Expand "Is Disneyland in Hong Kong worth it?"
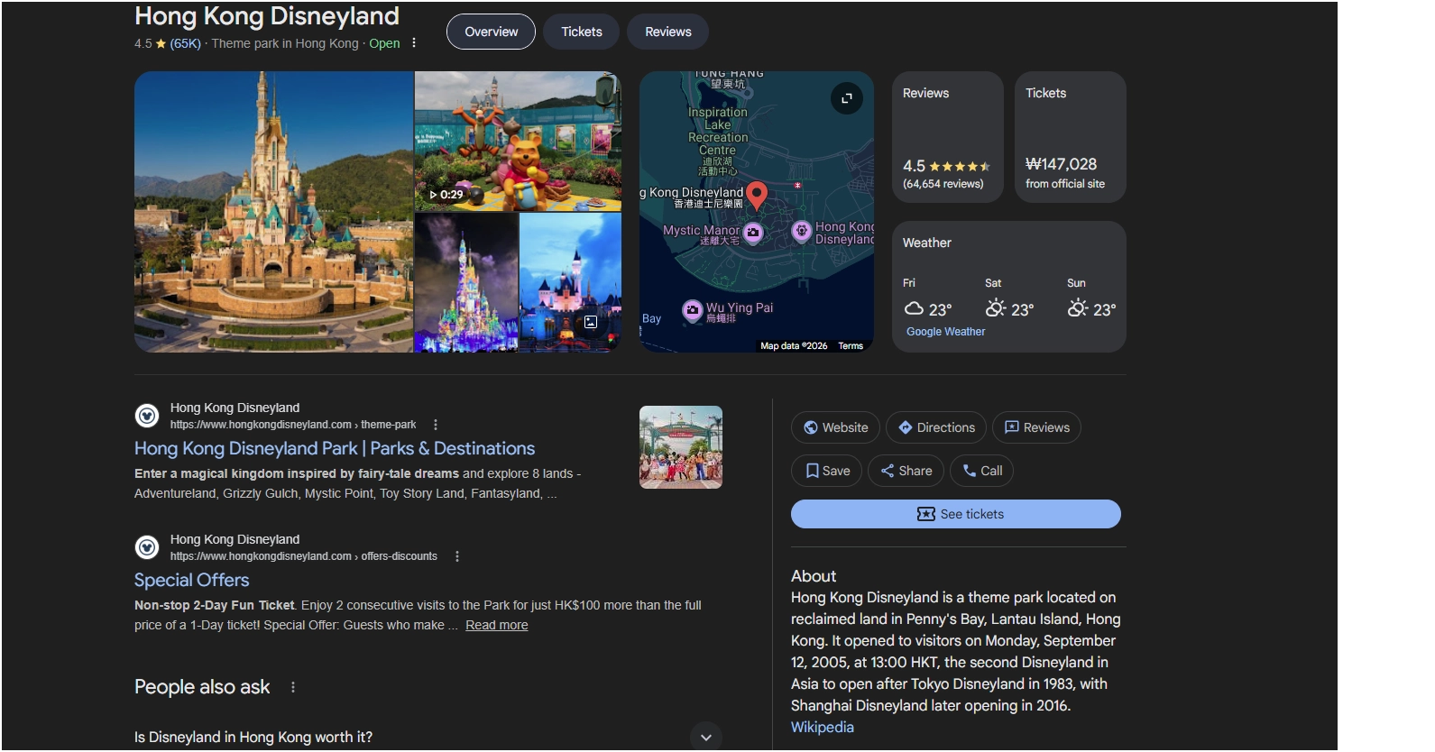 (705, 737)
